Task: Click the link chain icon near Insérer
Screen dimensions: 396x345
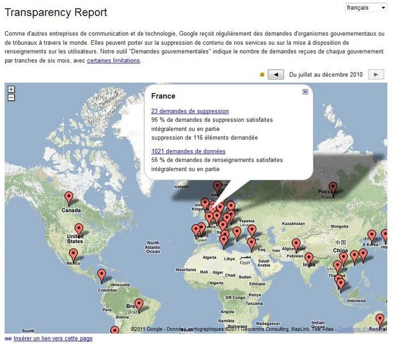Action: click(x=8, y=339)
